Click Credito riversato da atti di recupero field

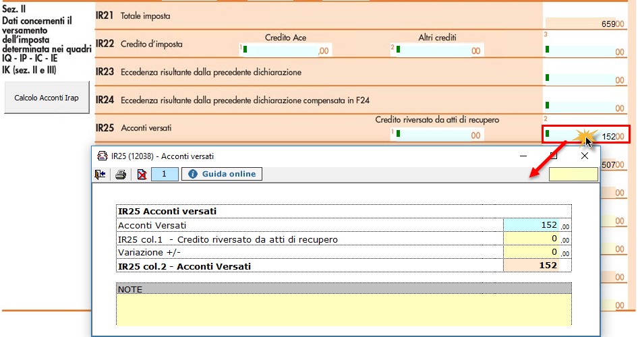click(x=437, y=135)
